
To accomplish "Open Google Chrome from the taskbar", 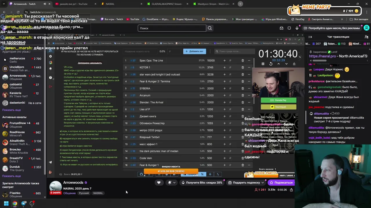I will pyautogui.click(x=15, y=203).
